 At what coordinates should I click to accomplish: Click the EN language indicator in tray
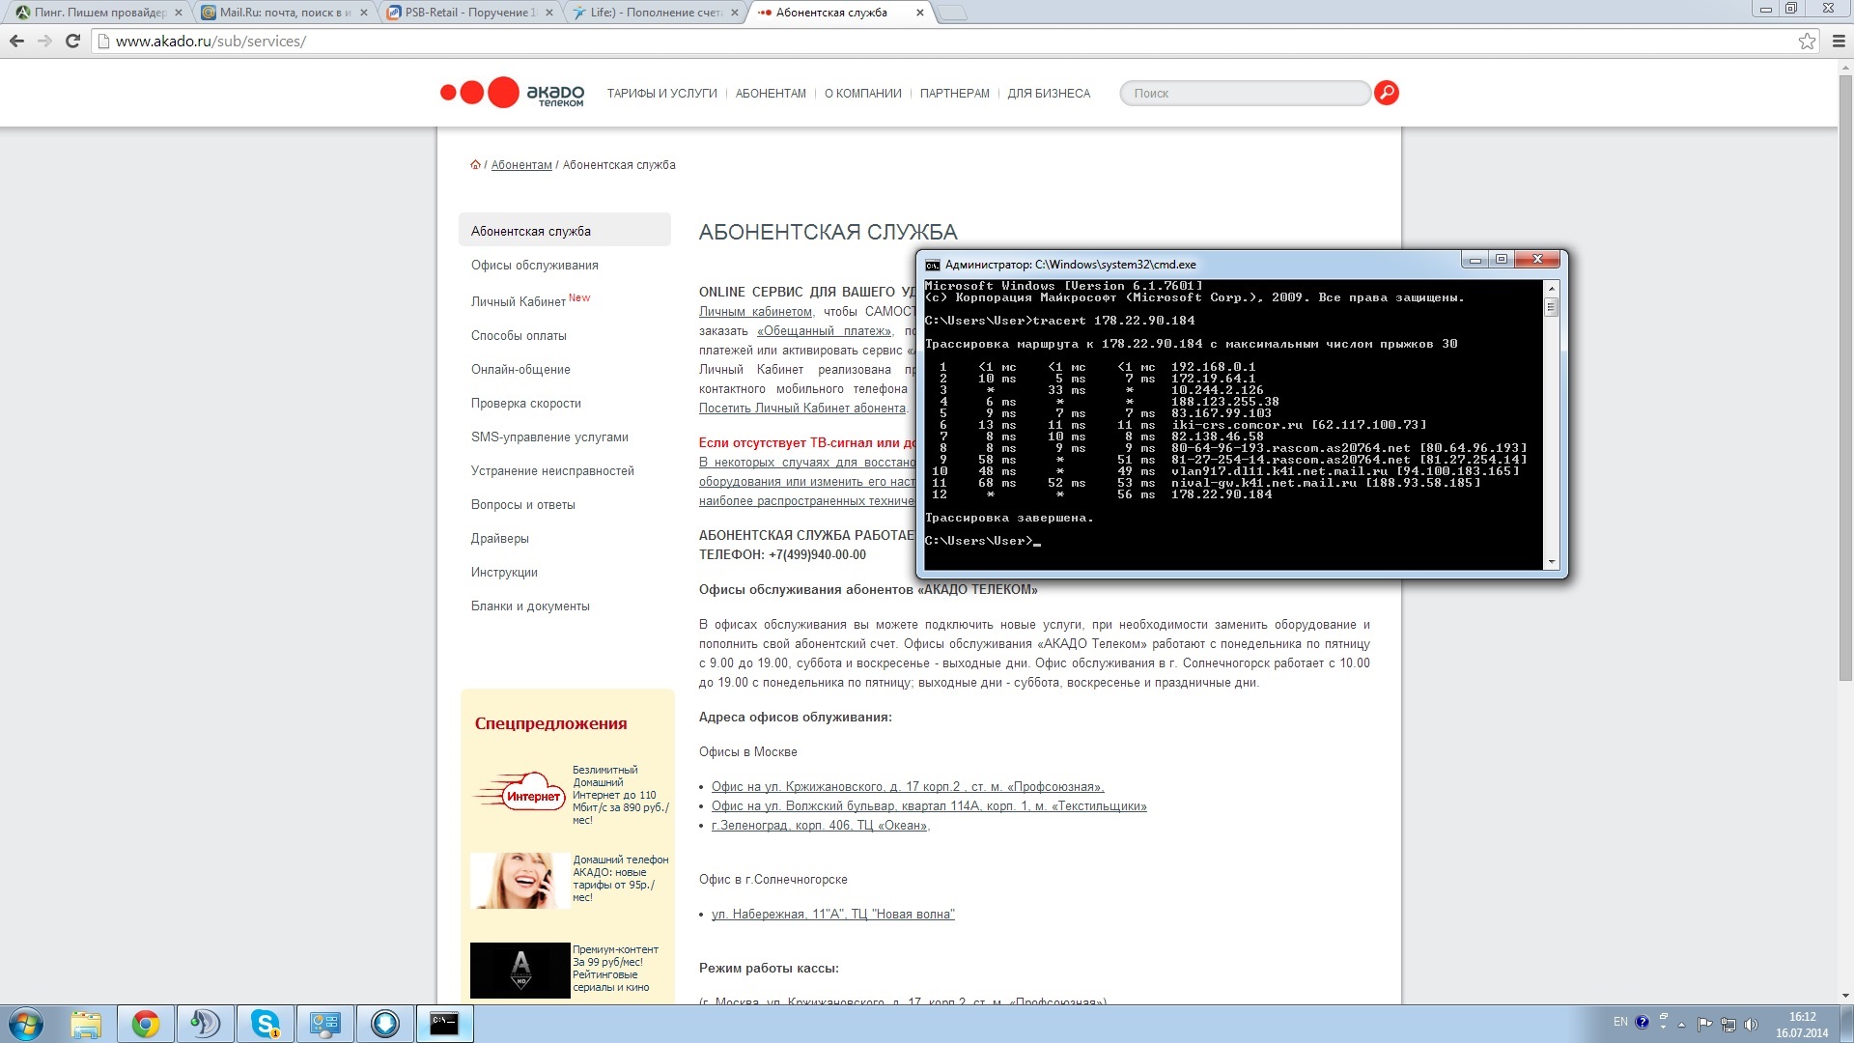(1619, 1022)
